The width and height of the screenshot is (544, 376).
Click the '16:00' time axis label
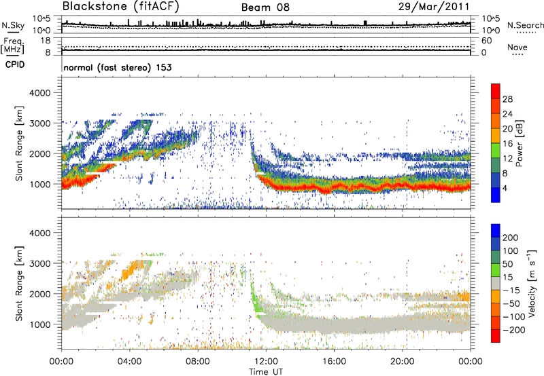coord(334,362)
